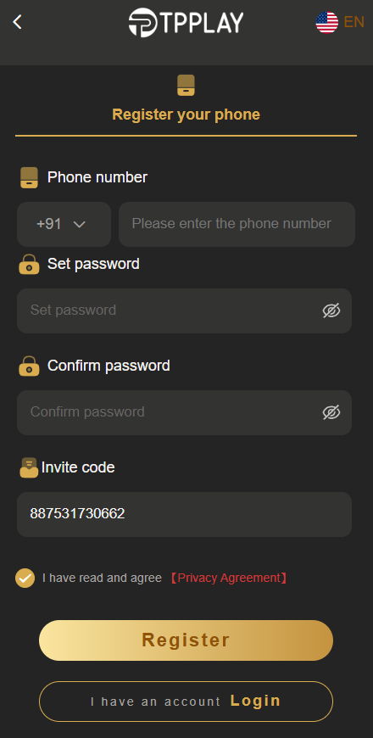
Task: Expand the country code chevron arrow
Action: 79,225
